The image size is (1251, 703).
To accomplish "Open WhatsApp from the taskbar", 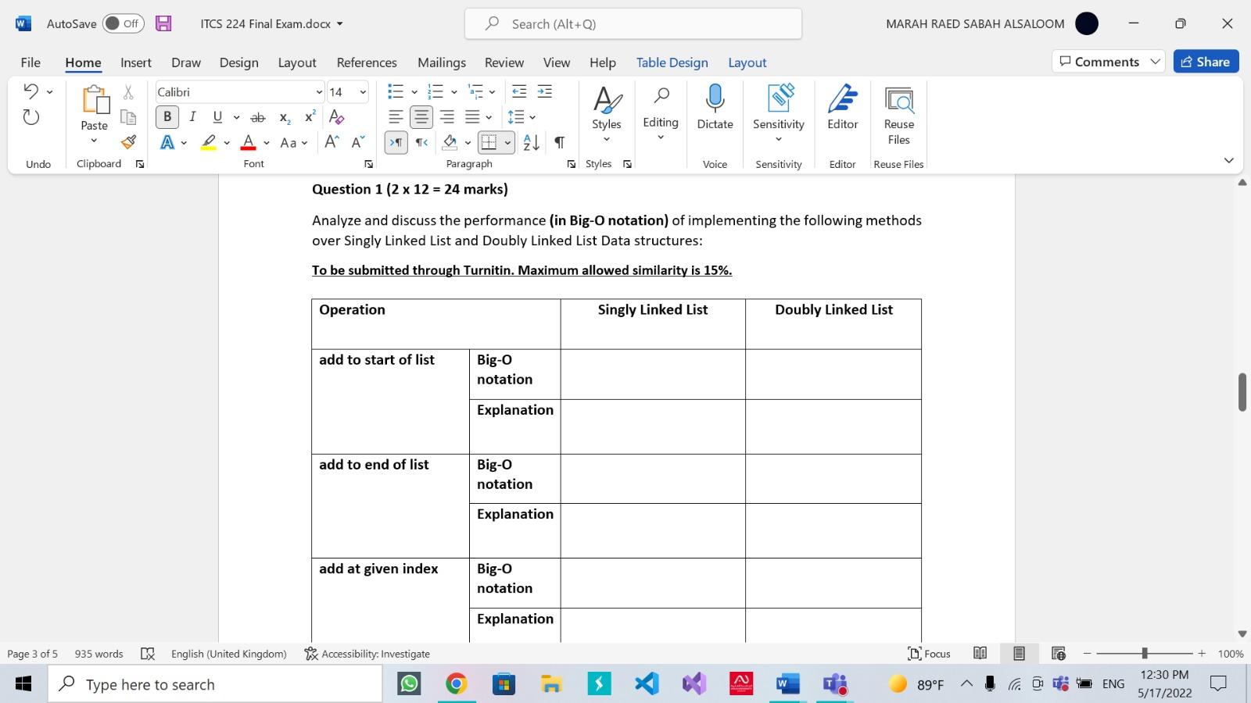I will point(409,684).
